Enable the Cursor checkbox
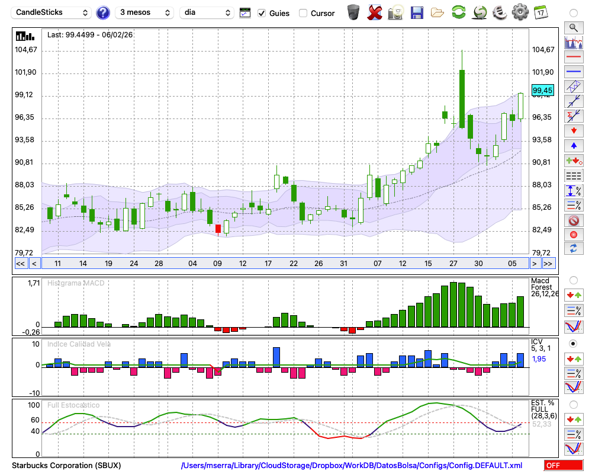This screenshot has height=474, width=592. [x=303, y=13]
